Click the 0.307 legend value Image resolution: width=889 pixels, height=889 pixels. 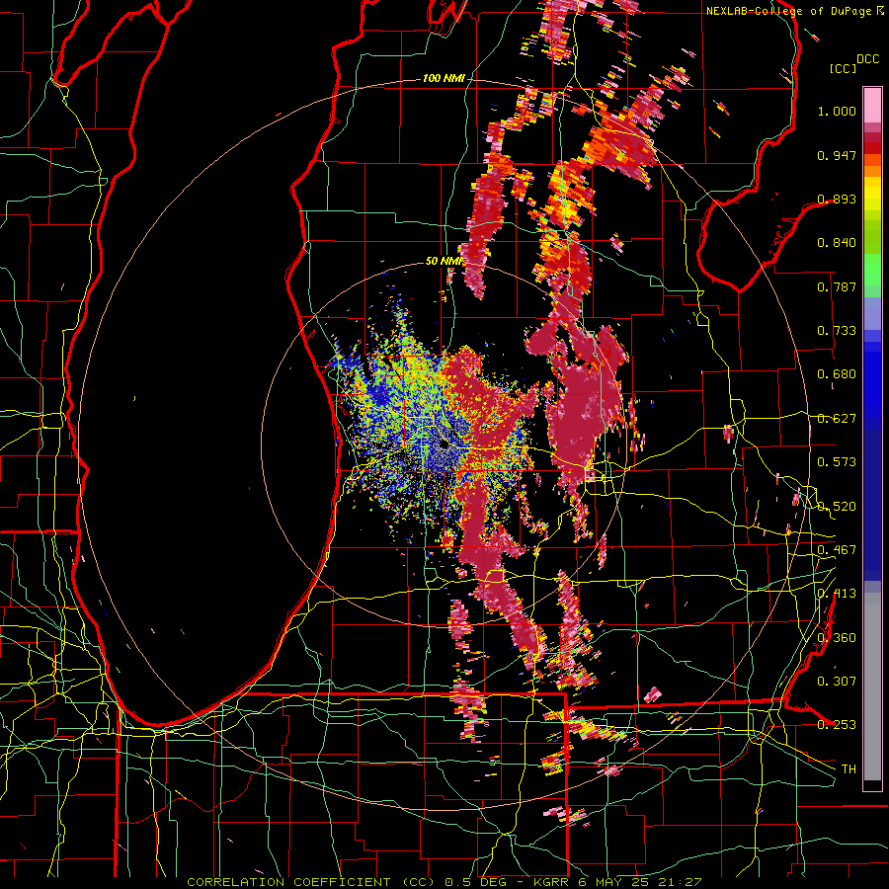pyautogui.click(x=837, y=682)
